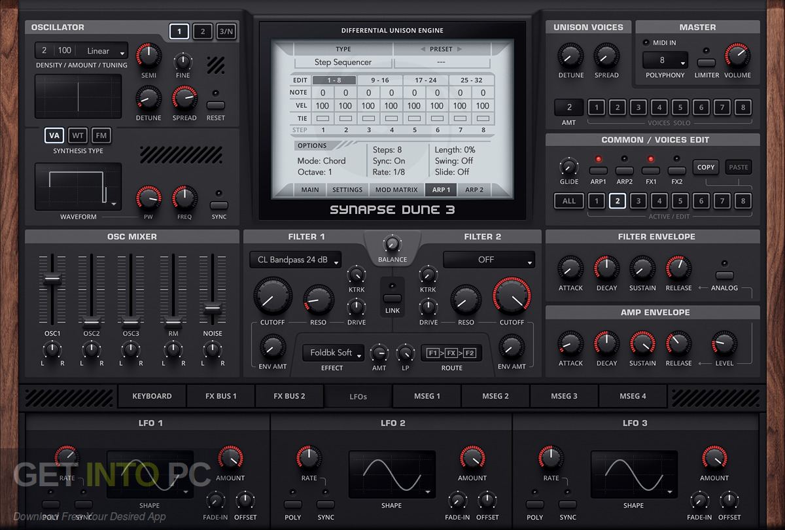Image resolution: width=785 pixels, height=530 pixels.
Task: Open the ARP 2 display tab
Action: click(474, 190)
